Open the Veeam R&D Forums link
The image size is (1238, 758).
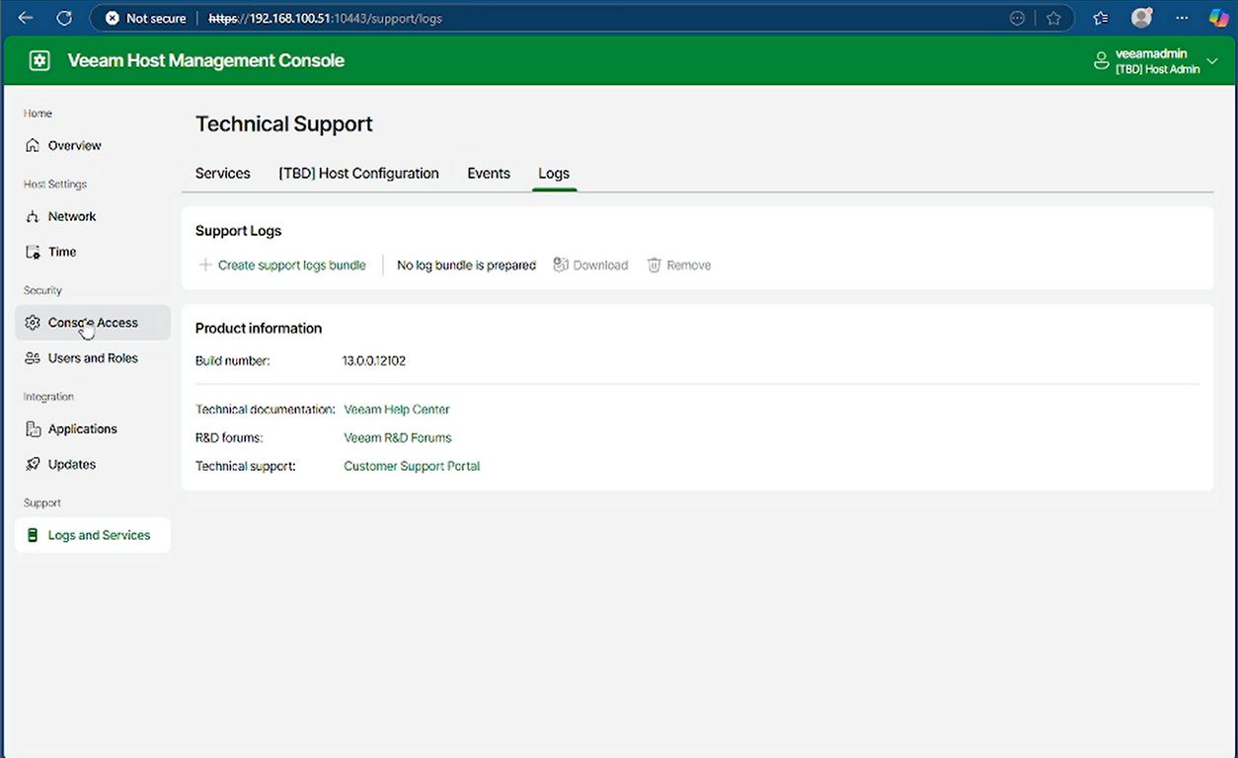[x=397, y=437]
